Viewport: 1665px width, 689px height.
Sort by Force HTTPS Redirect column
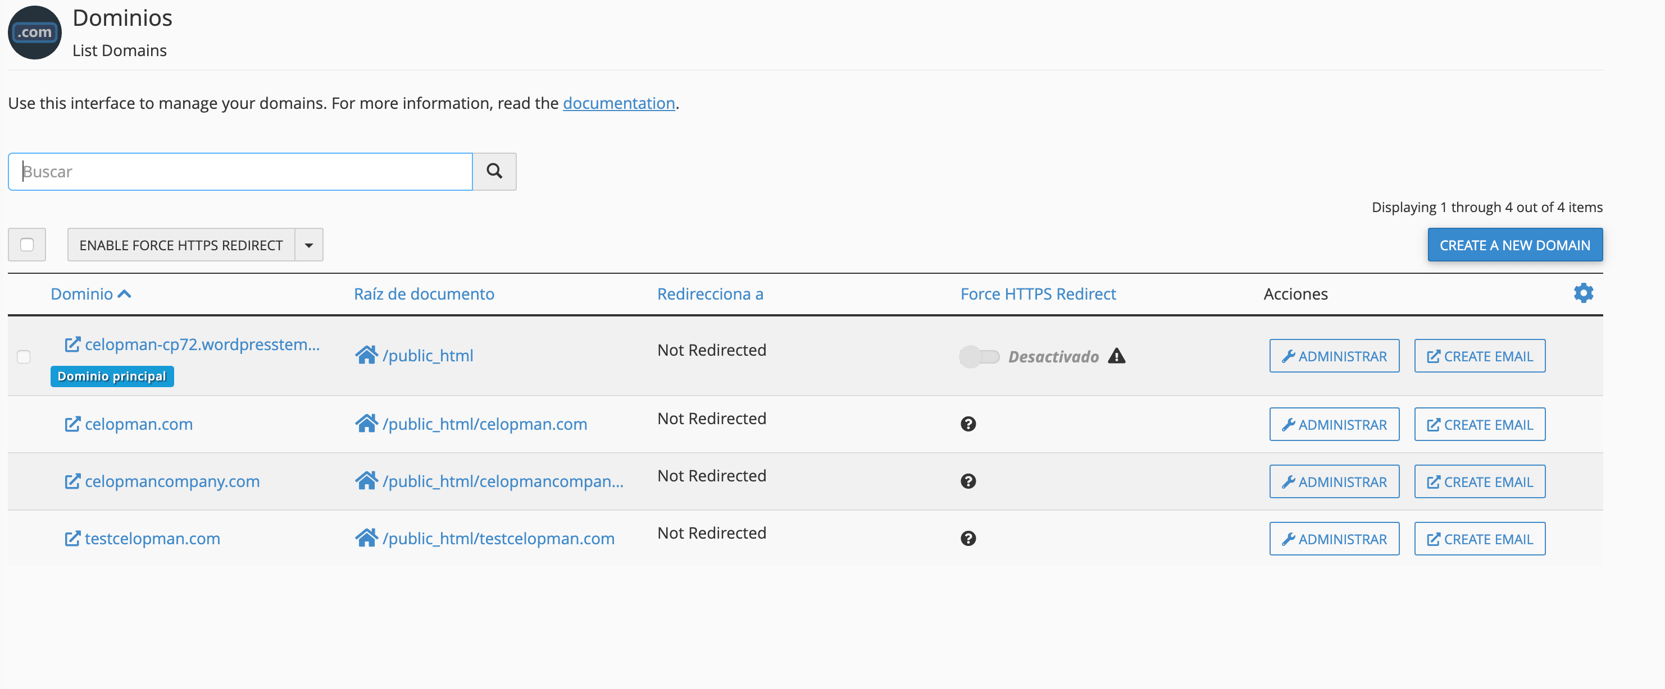(x=1038, y=294)
